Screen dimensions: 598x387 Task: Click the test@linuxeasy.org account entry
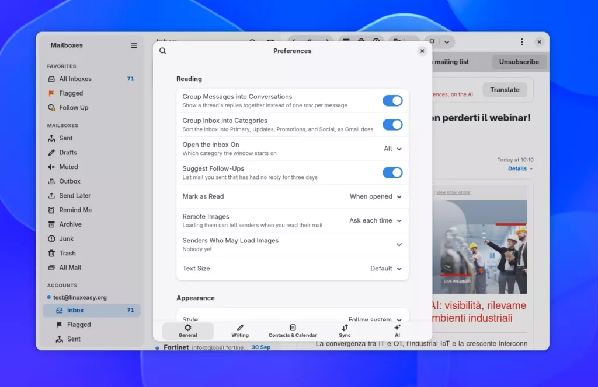[79, 298]
